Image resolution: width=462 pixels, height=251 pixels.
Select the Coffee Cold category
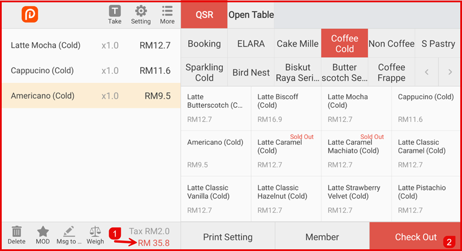coord(344,44)
